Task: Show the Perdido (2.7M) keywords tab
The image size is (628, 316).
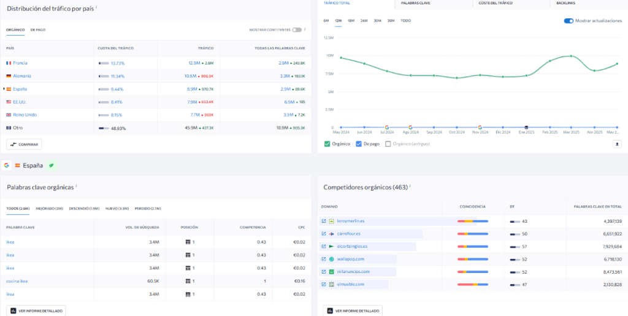Action: [x=148, y=209]
